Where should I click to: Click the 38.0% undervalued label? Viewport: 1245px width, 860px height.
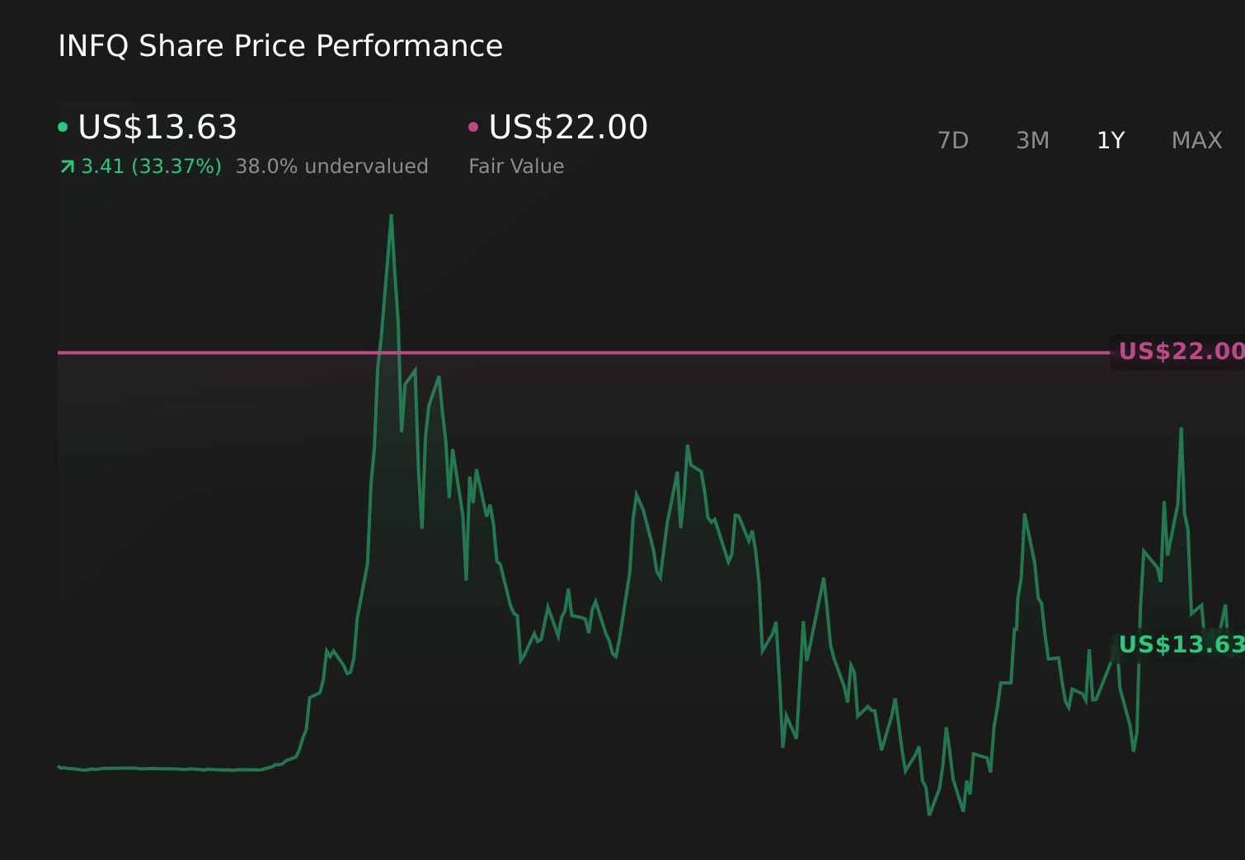(331, 166)
